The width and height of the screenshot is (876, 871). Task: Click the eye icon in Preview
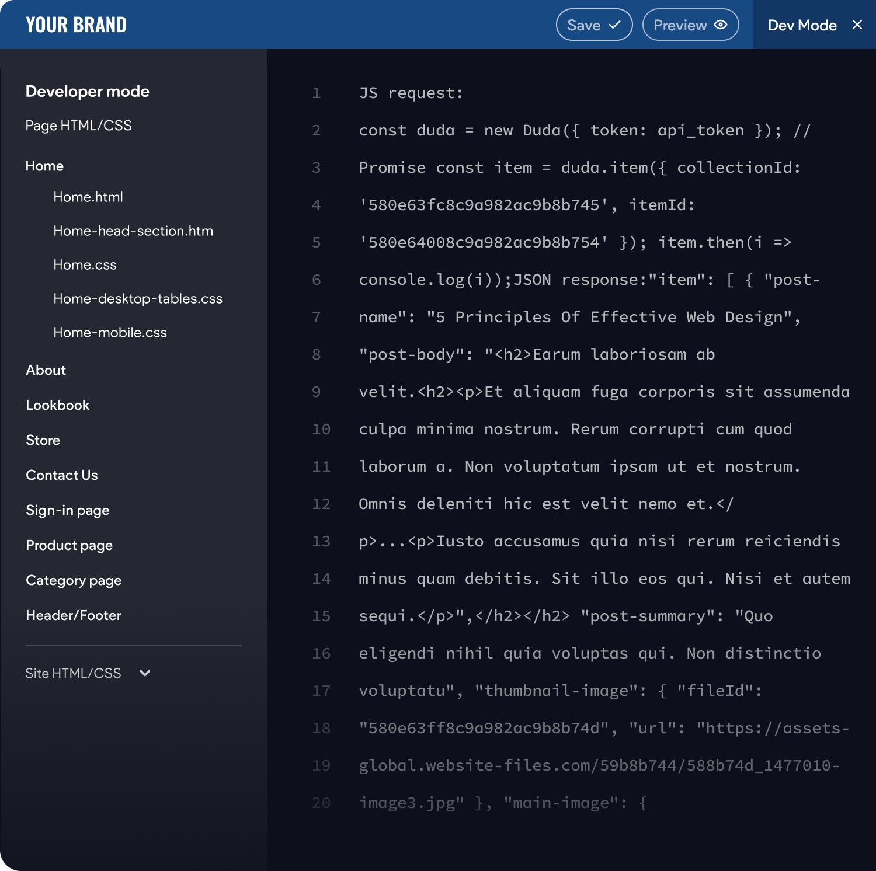point(721,25)
